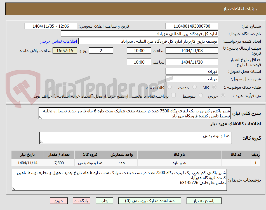Viewport: 266px width, 210px height.
Task: Click the announcement date field 1404/11/05 - 12:06
Action: 51,26
